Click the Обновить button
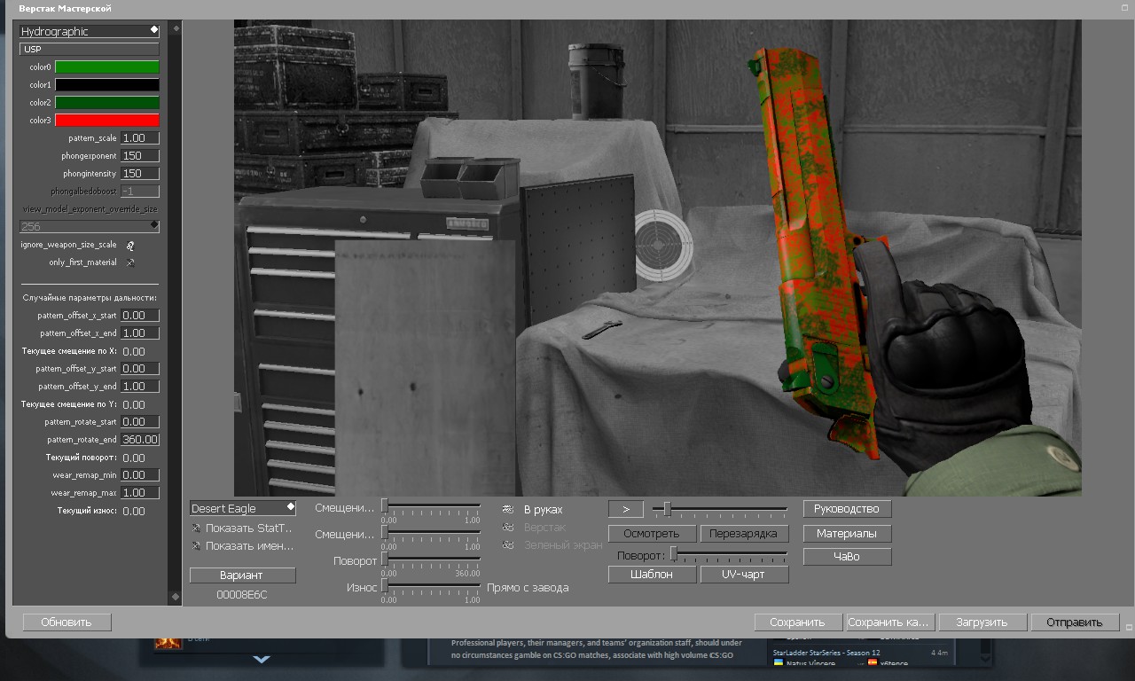The height and width of the screenshot is (681, 1135). pyautogui.click(x=67, y=622)
